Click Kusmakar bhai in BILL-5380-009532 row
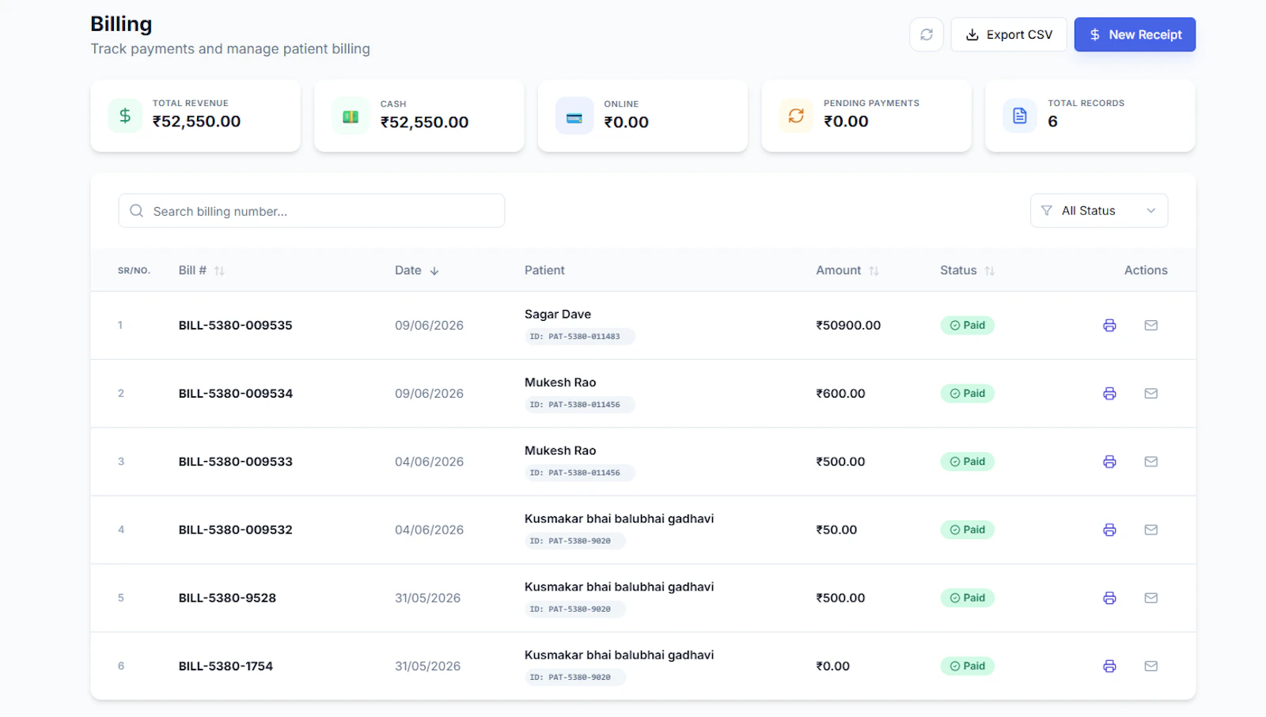Screen dimensions: 1266x717 [x=619, y=519]
